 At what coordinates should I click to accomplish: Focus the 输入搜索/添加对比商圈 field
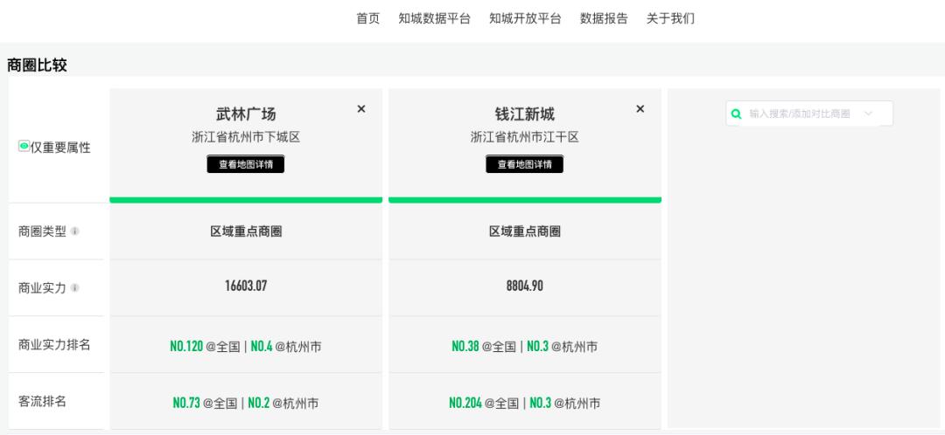pos(799,114)
